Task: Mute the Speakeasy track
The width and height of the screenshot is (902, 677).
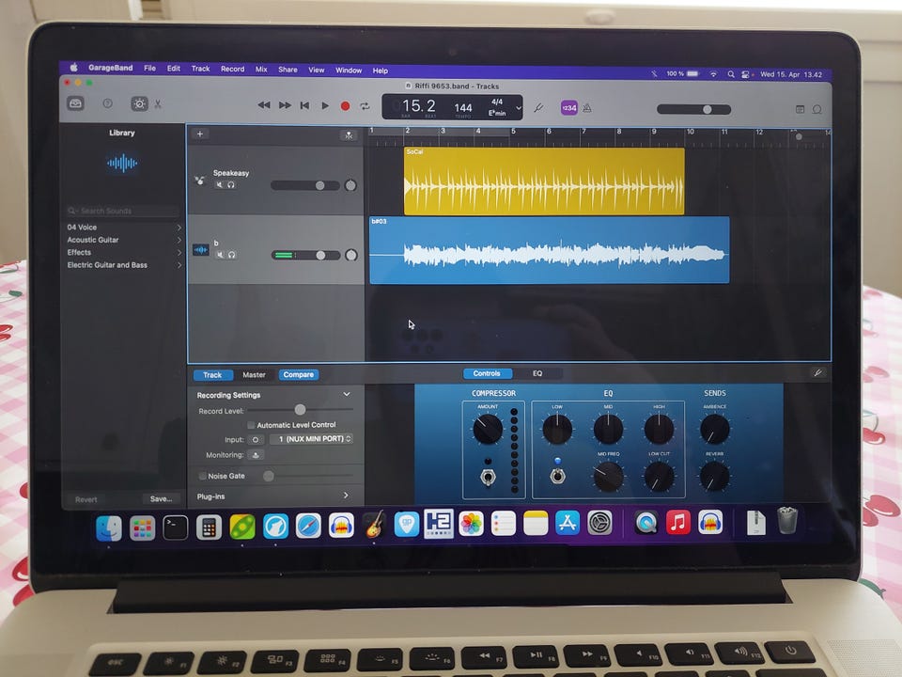Action: point(219,185)
